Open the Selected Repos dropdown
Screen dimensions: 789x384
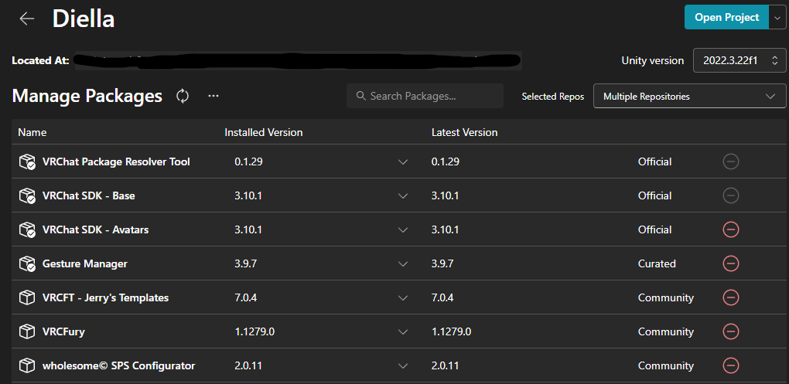pyautogui.click(x=690, y=97)
